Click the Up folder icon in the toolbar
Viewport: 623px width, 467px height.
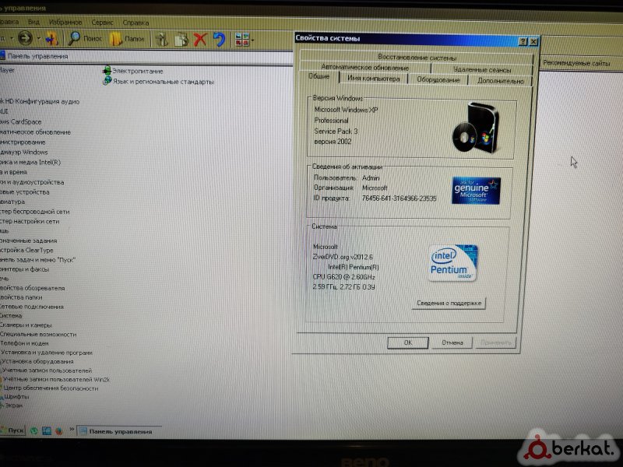[x=51, y=39]
